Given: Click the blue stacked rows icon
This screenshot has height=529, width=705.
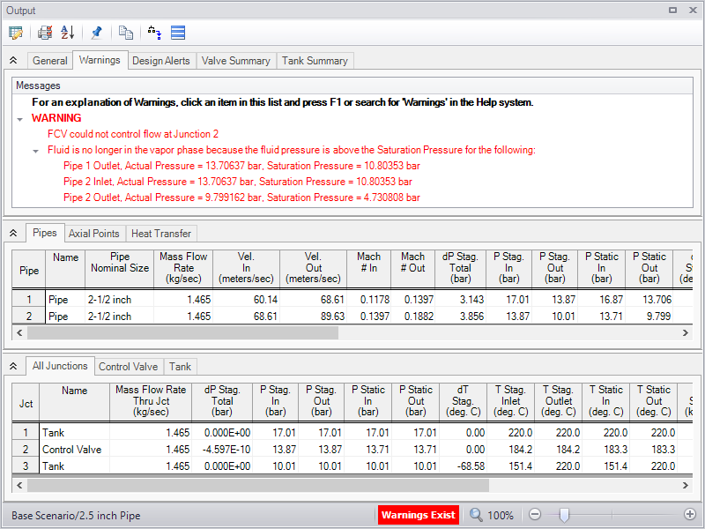Looking at the screenshot, I should (178, 33).
